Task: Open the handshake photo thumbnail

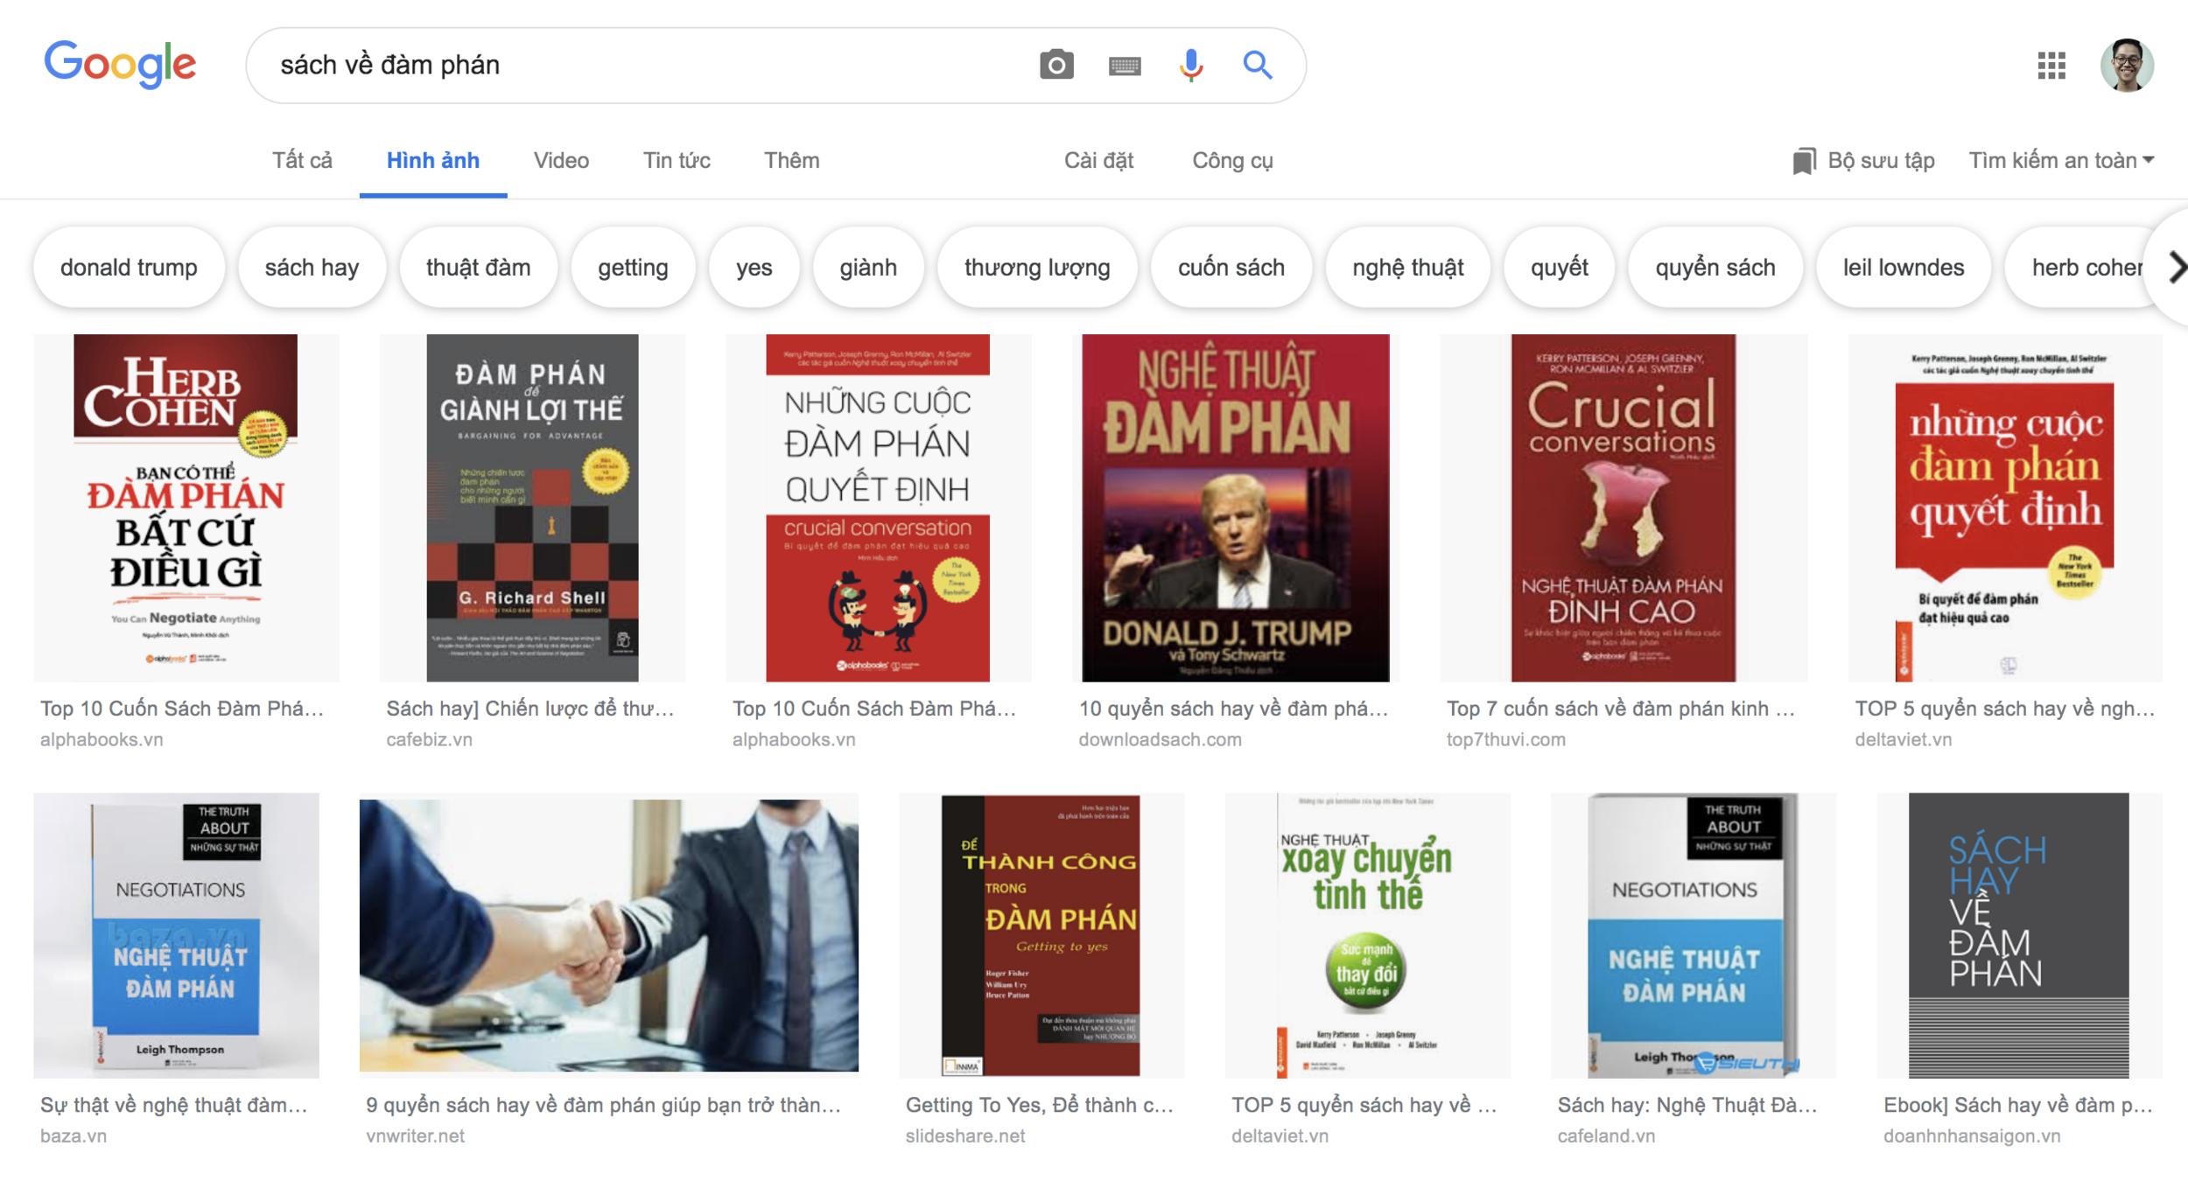Action: click(608, 935)
